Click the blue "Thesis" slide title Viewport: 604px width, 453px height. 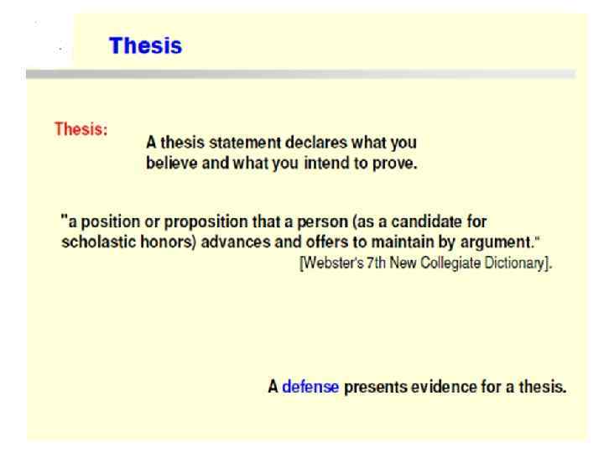pos(147,48)
